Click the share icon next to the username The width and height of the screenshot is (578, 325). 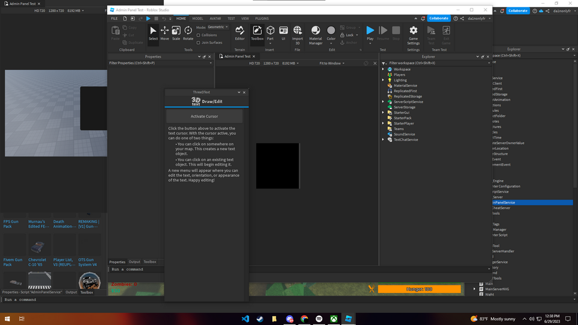coord(462,19)
